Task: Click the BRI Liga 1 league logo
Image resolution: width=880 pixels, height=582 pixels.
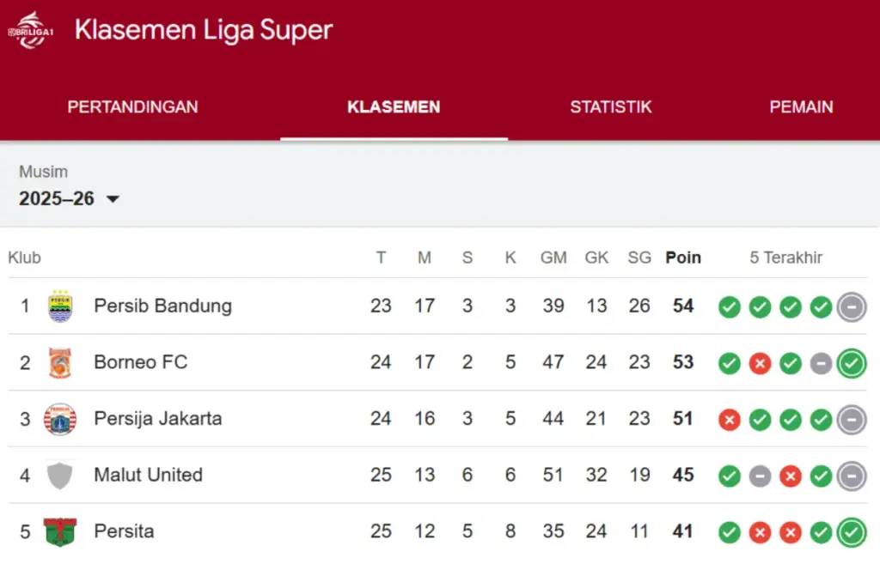Action: point(31,27)
